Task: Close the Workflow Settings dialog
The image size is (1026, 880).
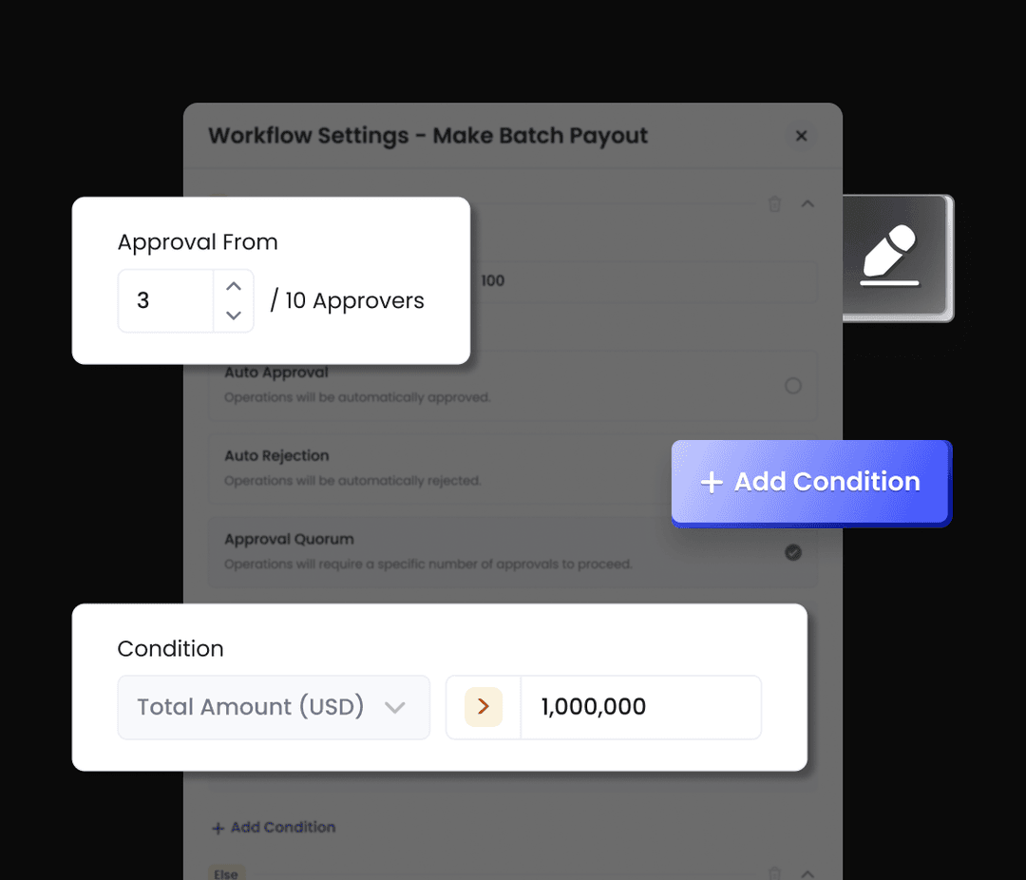Action: click(801, 136)
